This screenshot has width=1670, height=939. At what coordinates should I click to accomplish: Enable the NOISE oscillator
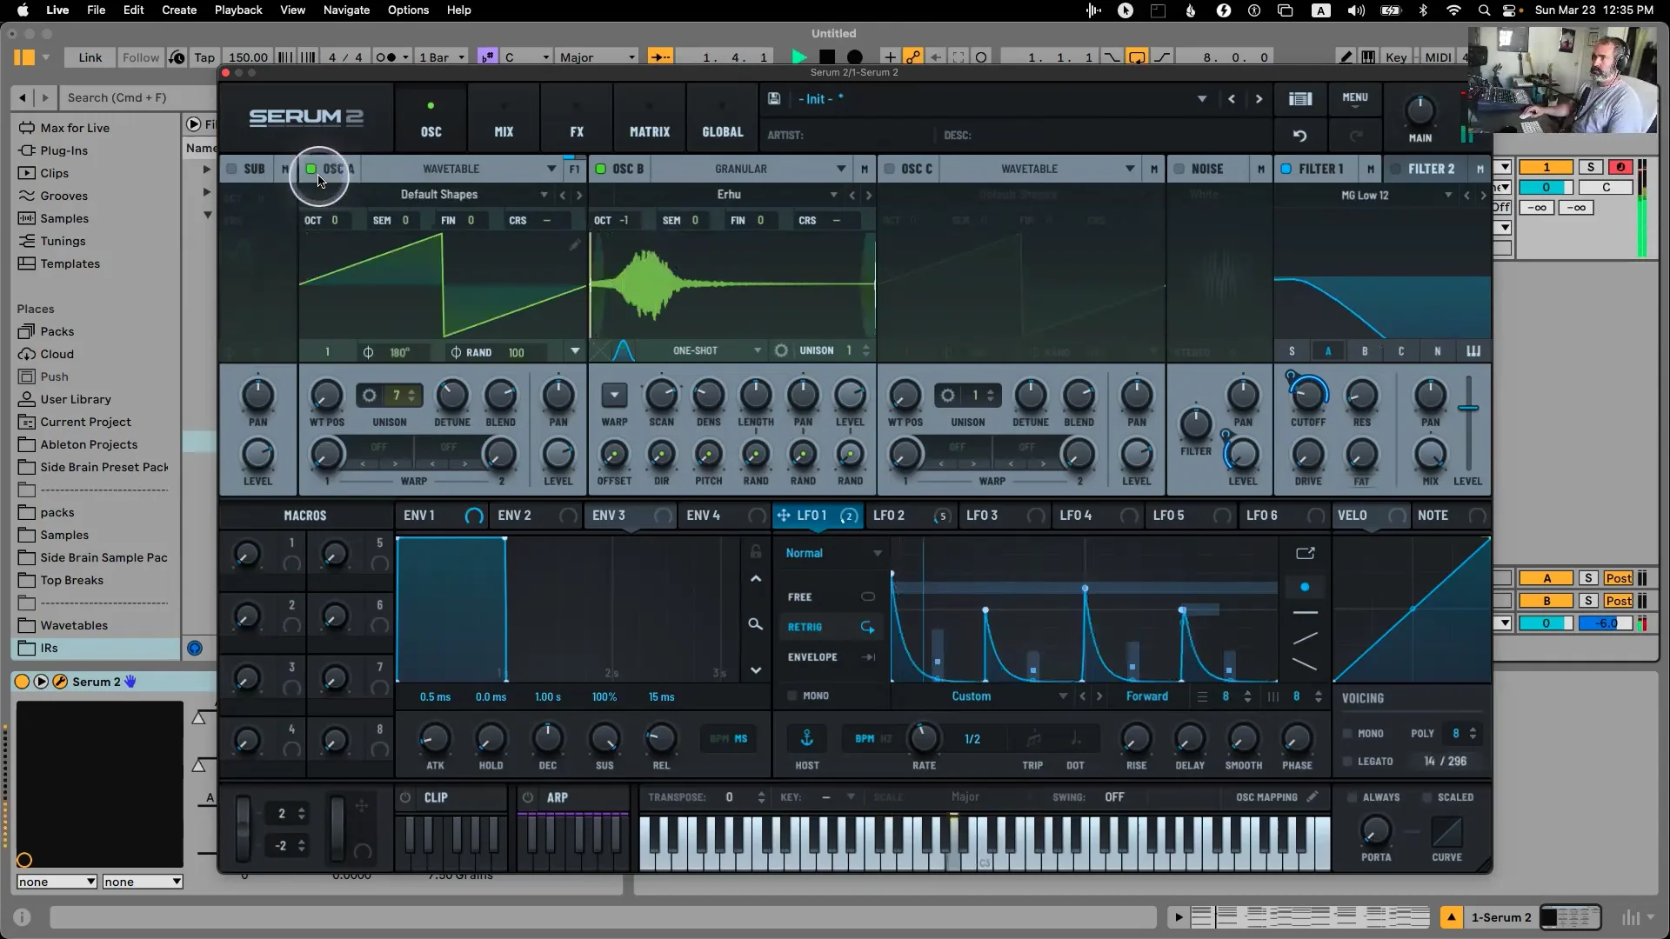click(x=1179, y=169)
